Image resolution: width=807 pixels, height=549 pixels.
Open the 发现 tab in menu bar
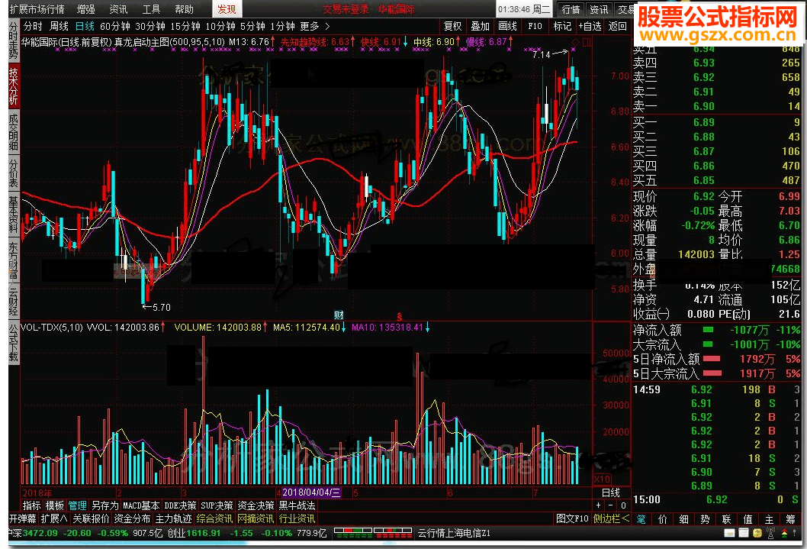click(226, 9)
